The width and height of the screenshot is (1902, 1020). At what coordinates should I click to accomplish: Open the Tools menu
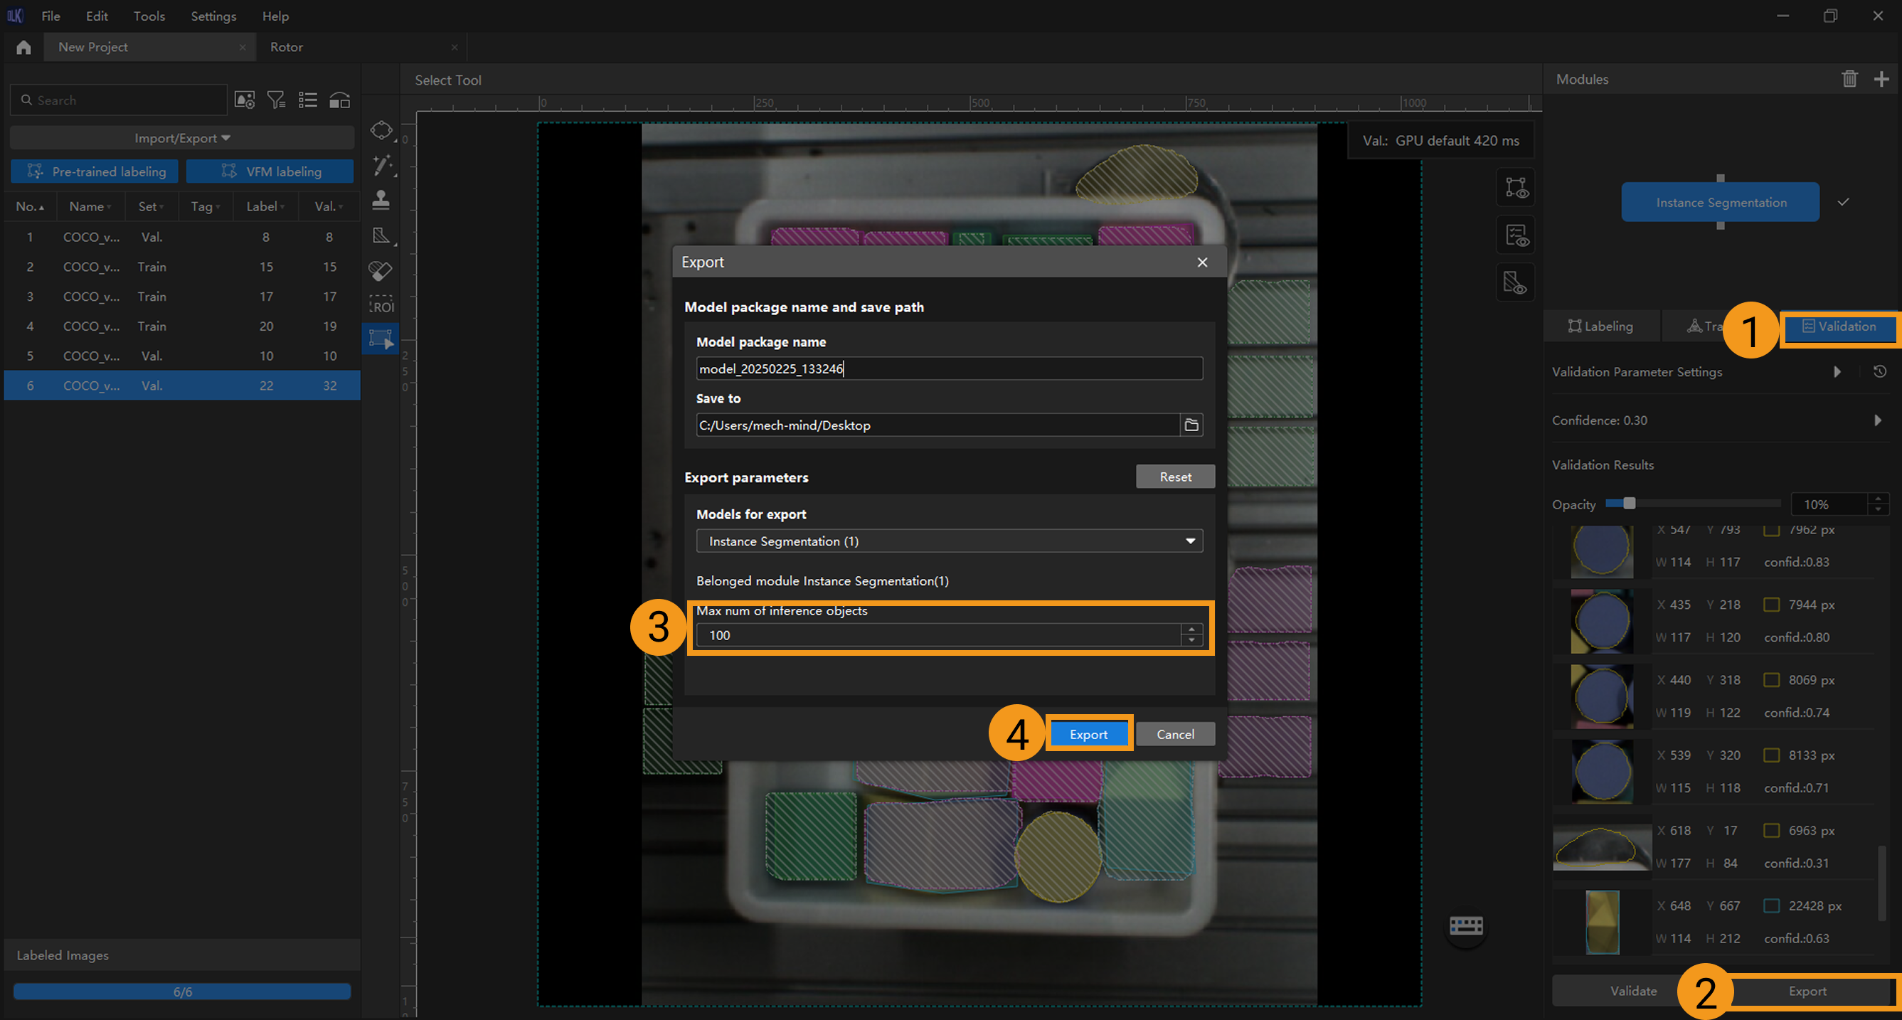point(149,16)
